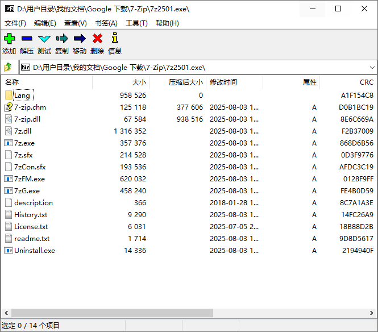Image resolution: width=378 pixels, height=332 pixels.
Task: Open the 书签(A) bookmarks menu
Action: tap(106, 23)
